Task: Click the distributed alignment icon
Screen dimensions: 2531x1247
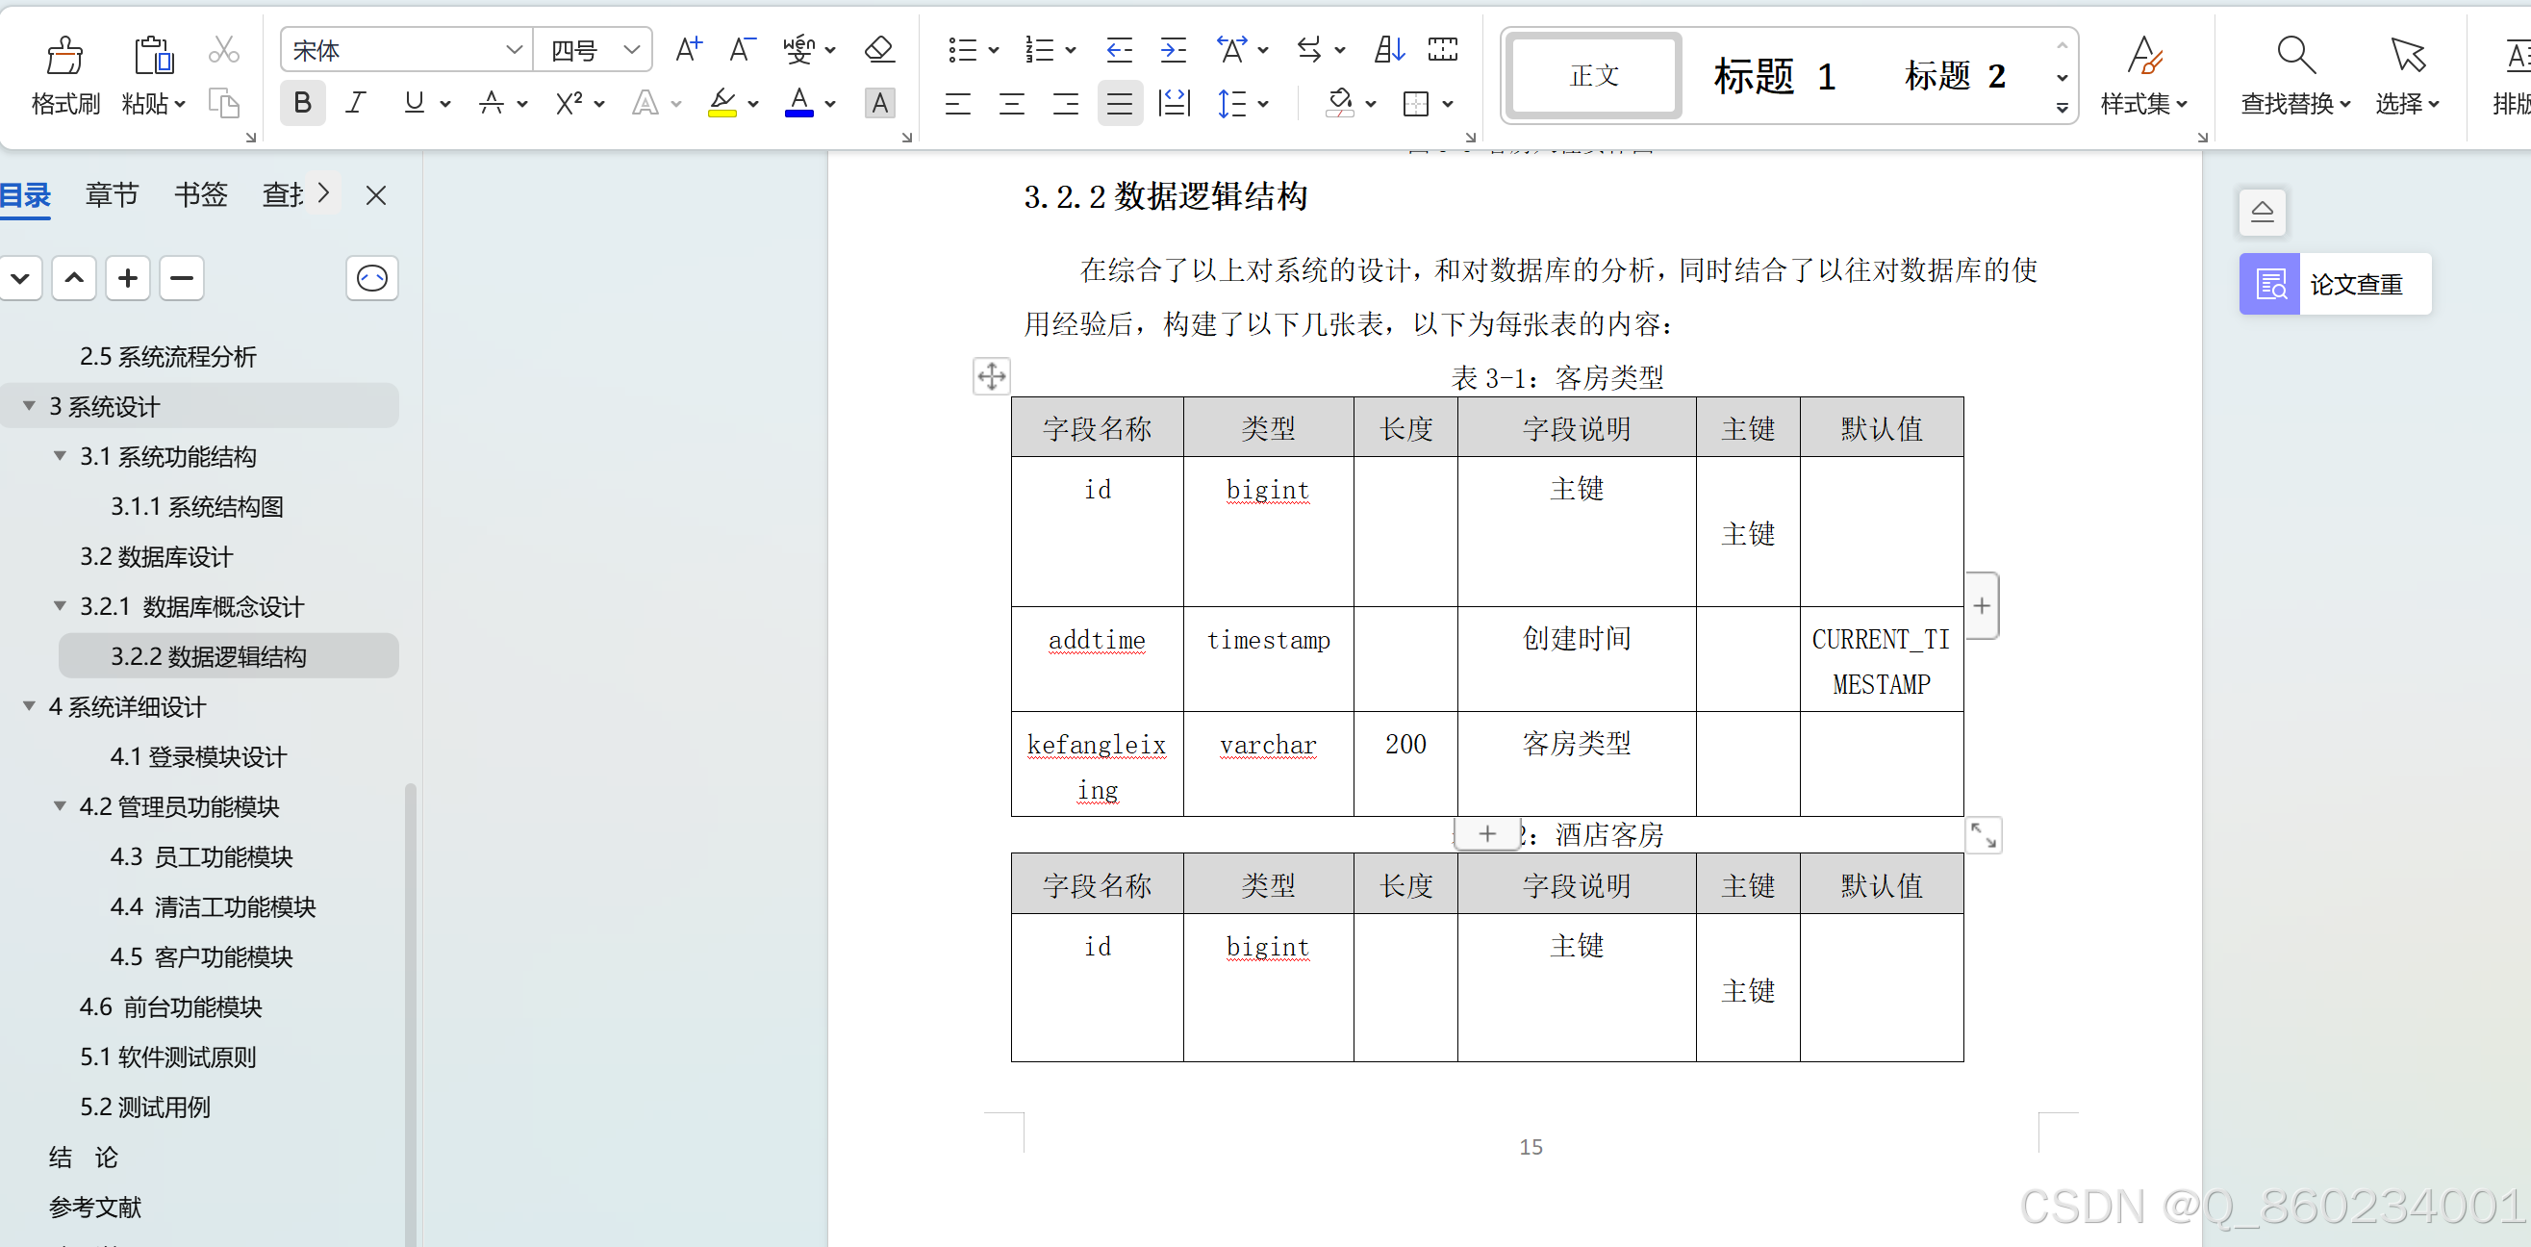Action: (x=1175, y=103)
